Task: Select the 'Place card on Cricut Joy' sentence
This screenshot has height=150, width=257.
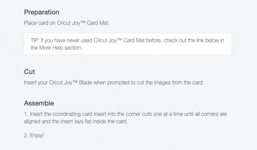Action: tap(67, 23)
